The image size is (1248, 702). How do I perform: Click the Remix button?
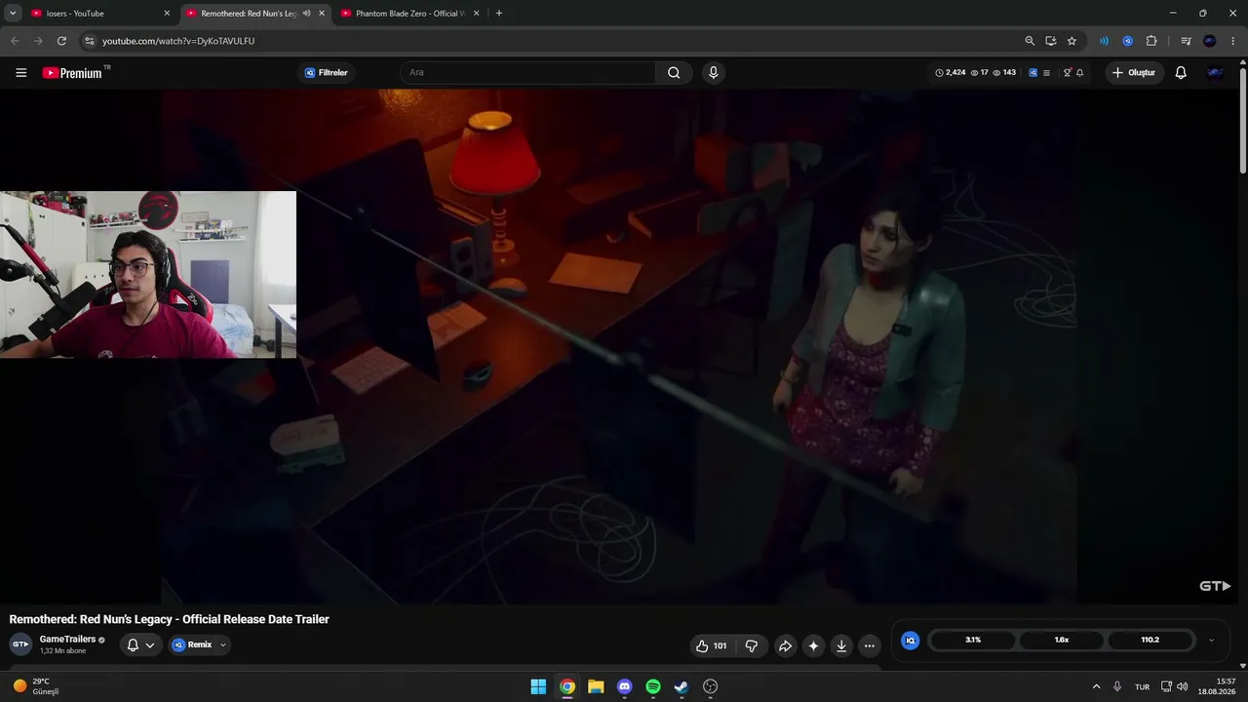click(x=193, y=644)
